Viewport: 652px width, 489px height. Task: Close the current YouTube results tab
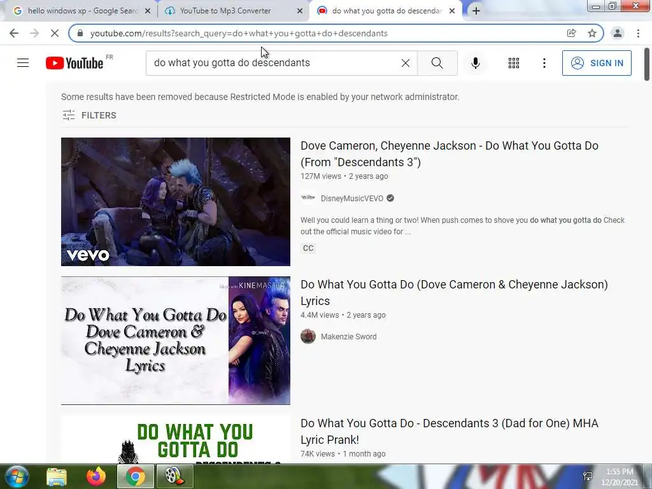(452, 11)
